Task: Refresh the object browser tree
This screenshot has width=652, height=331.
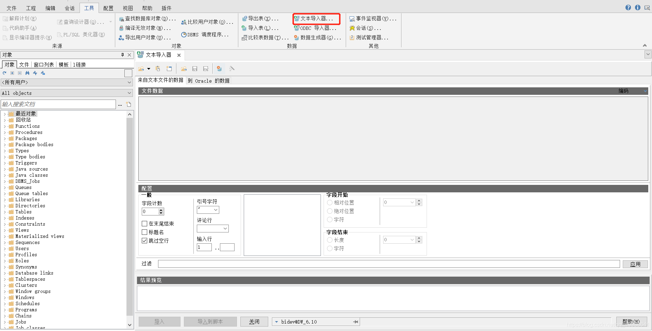Action: coord(4,73)
